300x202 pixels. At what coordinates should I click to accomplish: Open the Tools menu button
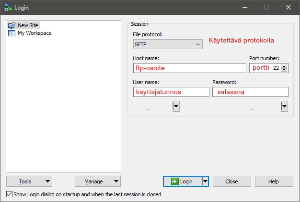tap(29, 181)
